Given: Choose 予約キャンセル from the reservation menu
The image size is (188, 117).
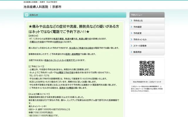Looking at the screenshot, I should coord(140,39).
